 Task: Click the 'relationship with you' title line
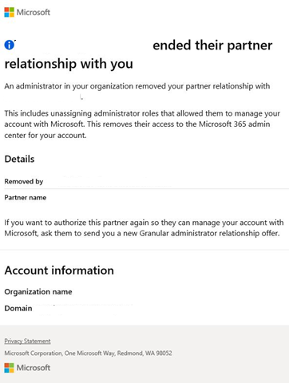pyautogui.click(x=69, y=64)
